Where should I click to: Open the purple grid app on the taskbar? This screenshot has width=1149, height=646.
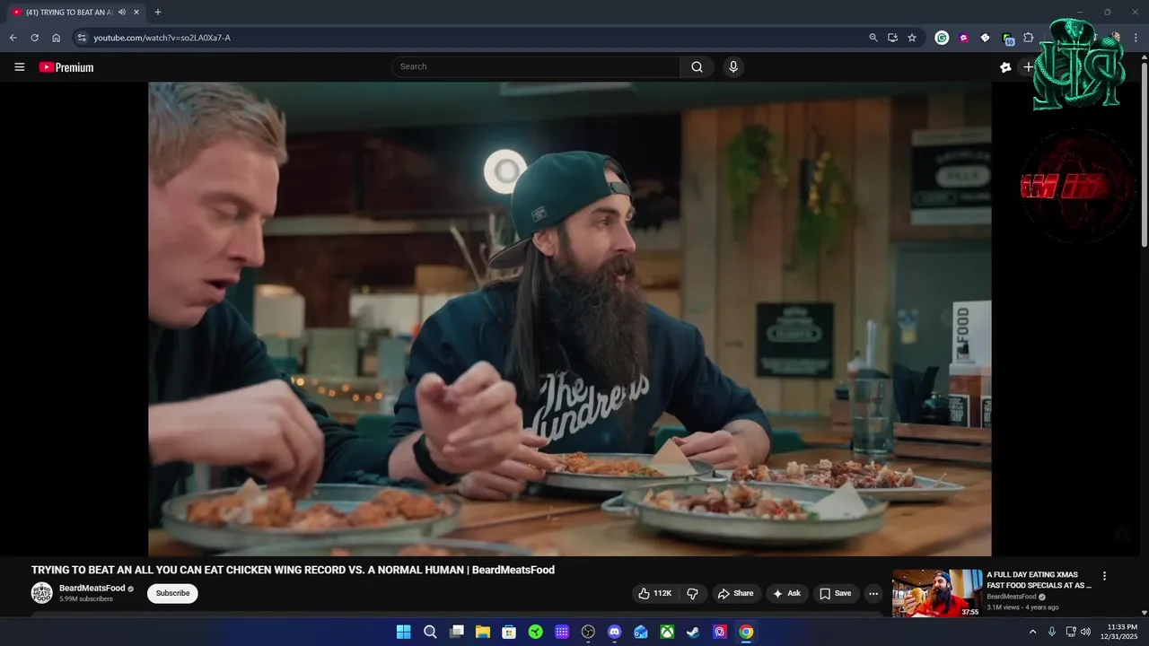(562, 632)
